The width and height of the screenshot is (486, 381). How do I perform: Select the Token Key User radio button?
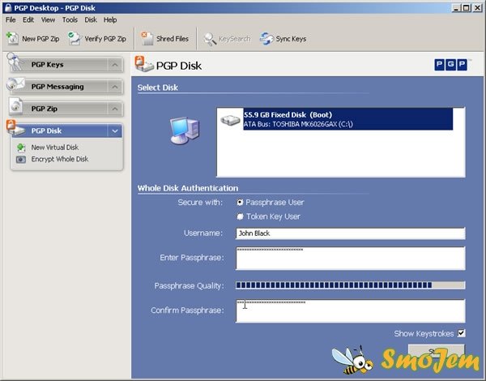coord(240,216)
